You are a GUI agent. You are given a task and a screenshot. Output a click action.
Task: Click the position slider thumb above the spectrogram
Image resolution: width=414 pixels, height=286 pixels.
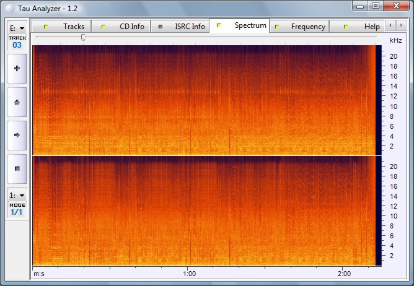[x=83, y=38]
